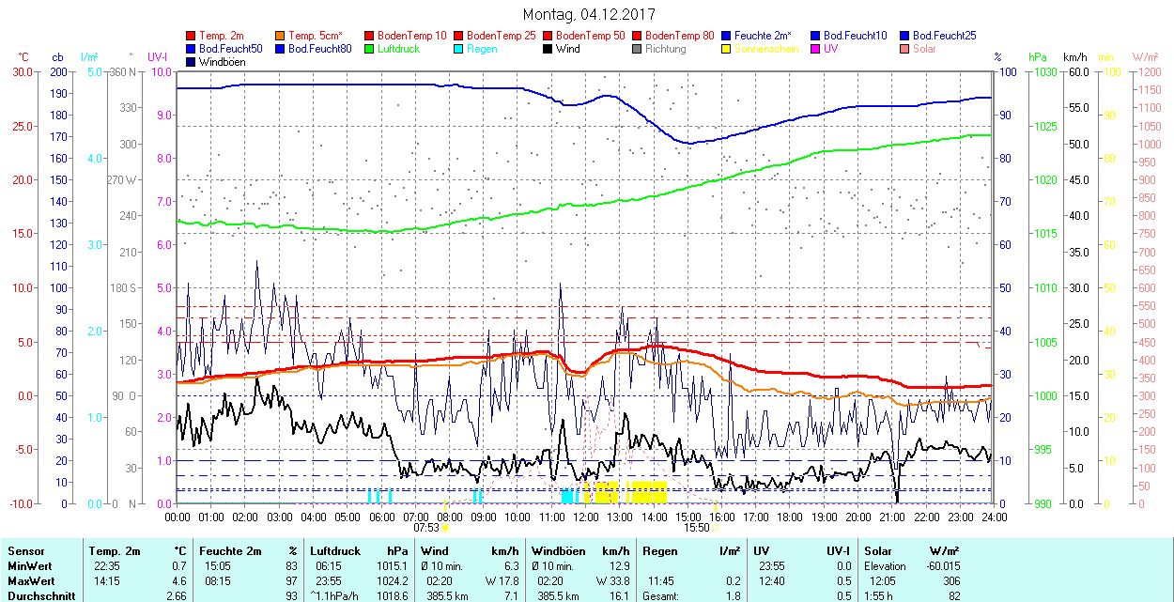Click the Bod.Feucht50 legend swatch
This screenshot has width=1174, height=602.
(x=191, y=49)
